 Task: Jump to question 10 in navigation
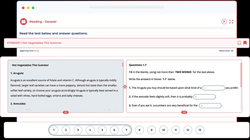pos(163,130)
